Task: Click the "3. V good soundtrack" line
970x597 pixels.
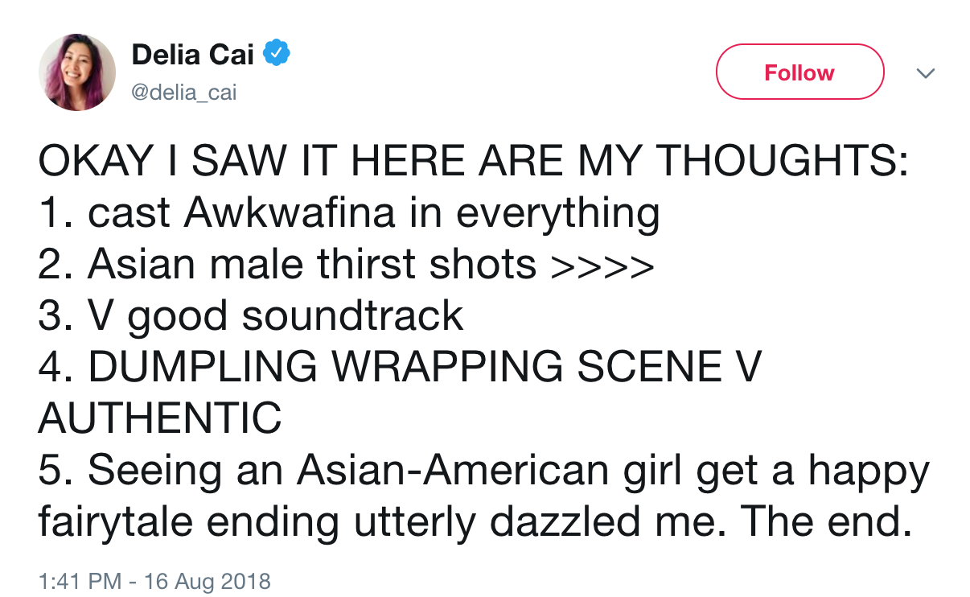Action: 251,315
